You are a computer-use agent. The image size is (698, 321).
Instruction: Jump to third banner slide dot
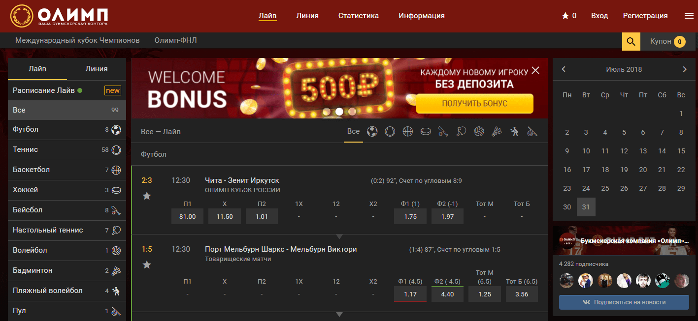pyautogui.click(x=352, y=112)
